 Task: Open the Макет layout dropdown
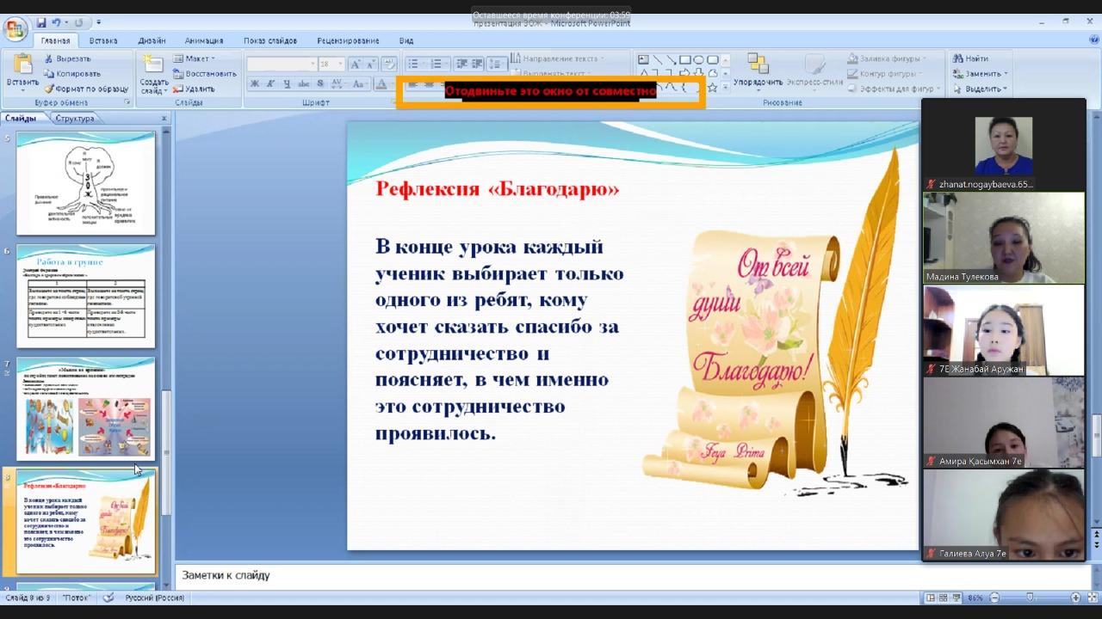(x=194, y=58)
